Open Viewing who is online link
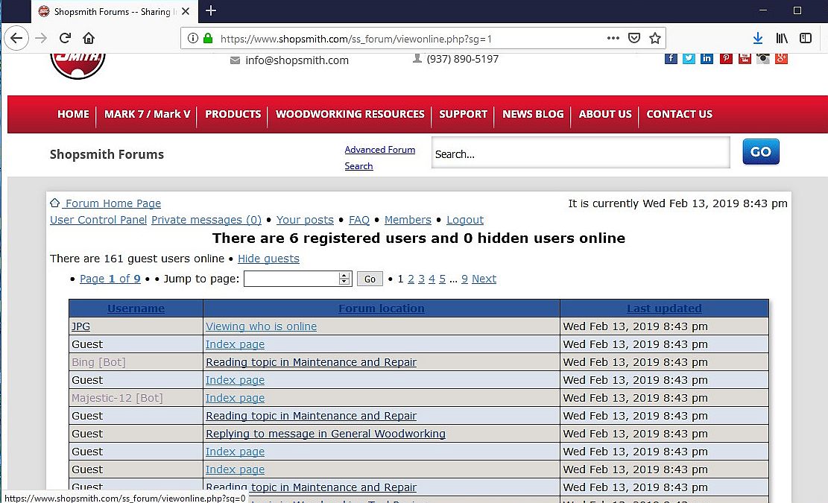 point(262,326)
